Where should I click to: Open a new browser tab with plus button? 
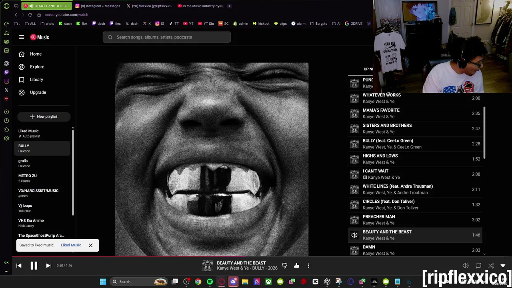point(229,6)
